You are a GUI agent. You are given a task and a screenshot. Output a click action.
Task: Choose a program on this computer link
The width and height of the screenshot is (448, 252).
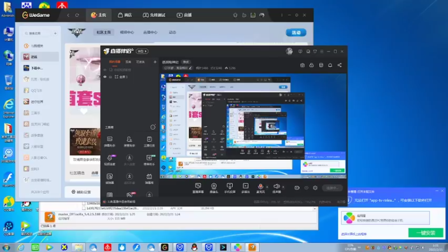354,234
